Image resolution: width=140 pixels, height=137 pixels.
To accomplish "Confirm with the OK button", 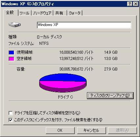I will pyautogui.click(x=60, y=130).
